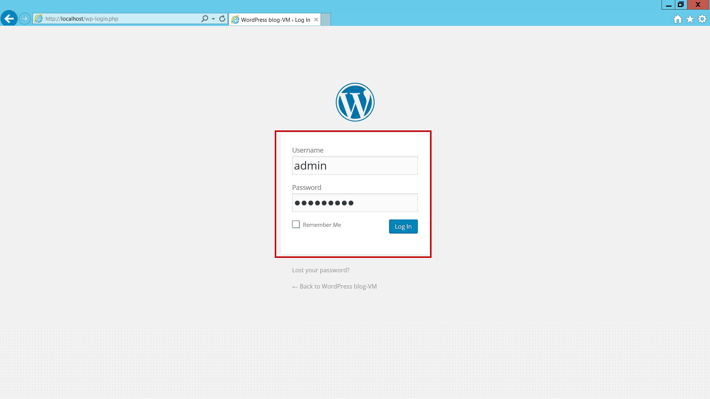Restore down the browser window
Image resolution: width=710 pixels, height=399 pixels.
[681, 5]
